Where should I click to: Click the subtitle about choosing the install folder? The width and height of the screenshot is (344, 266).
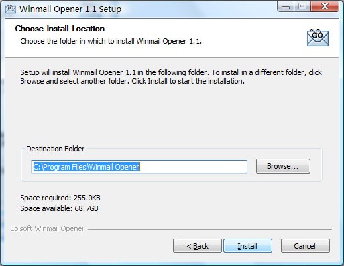point(111,41)
